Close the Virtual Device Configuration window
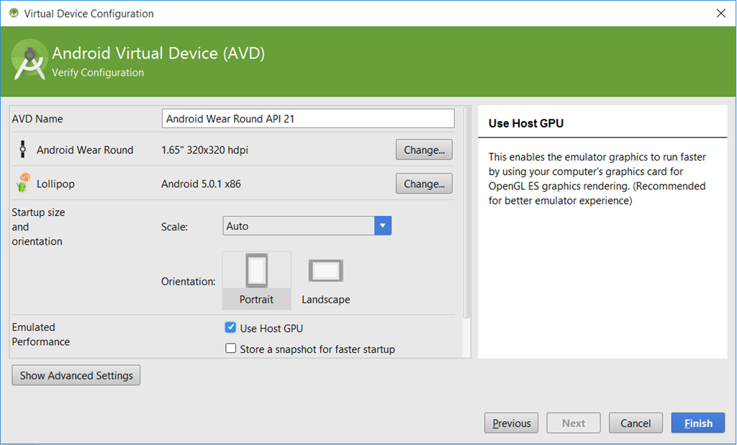Viewport: 737px width, 445px height. 720,13
